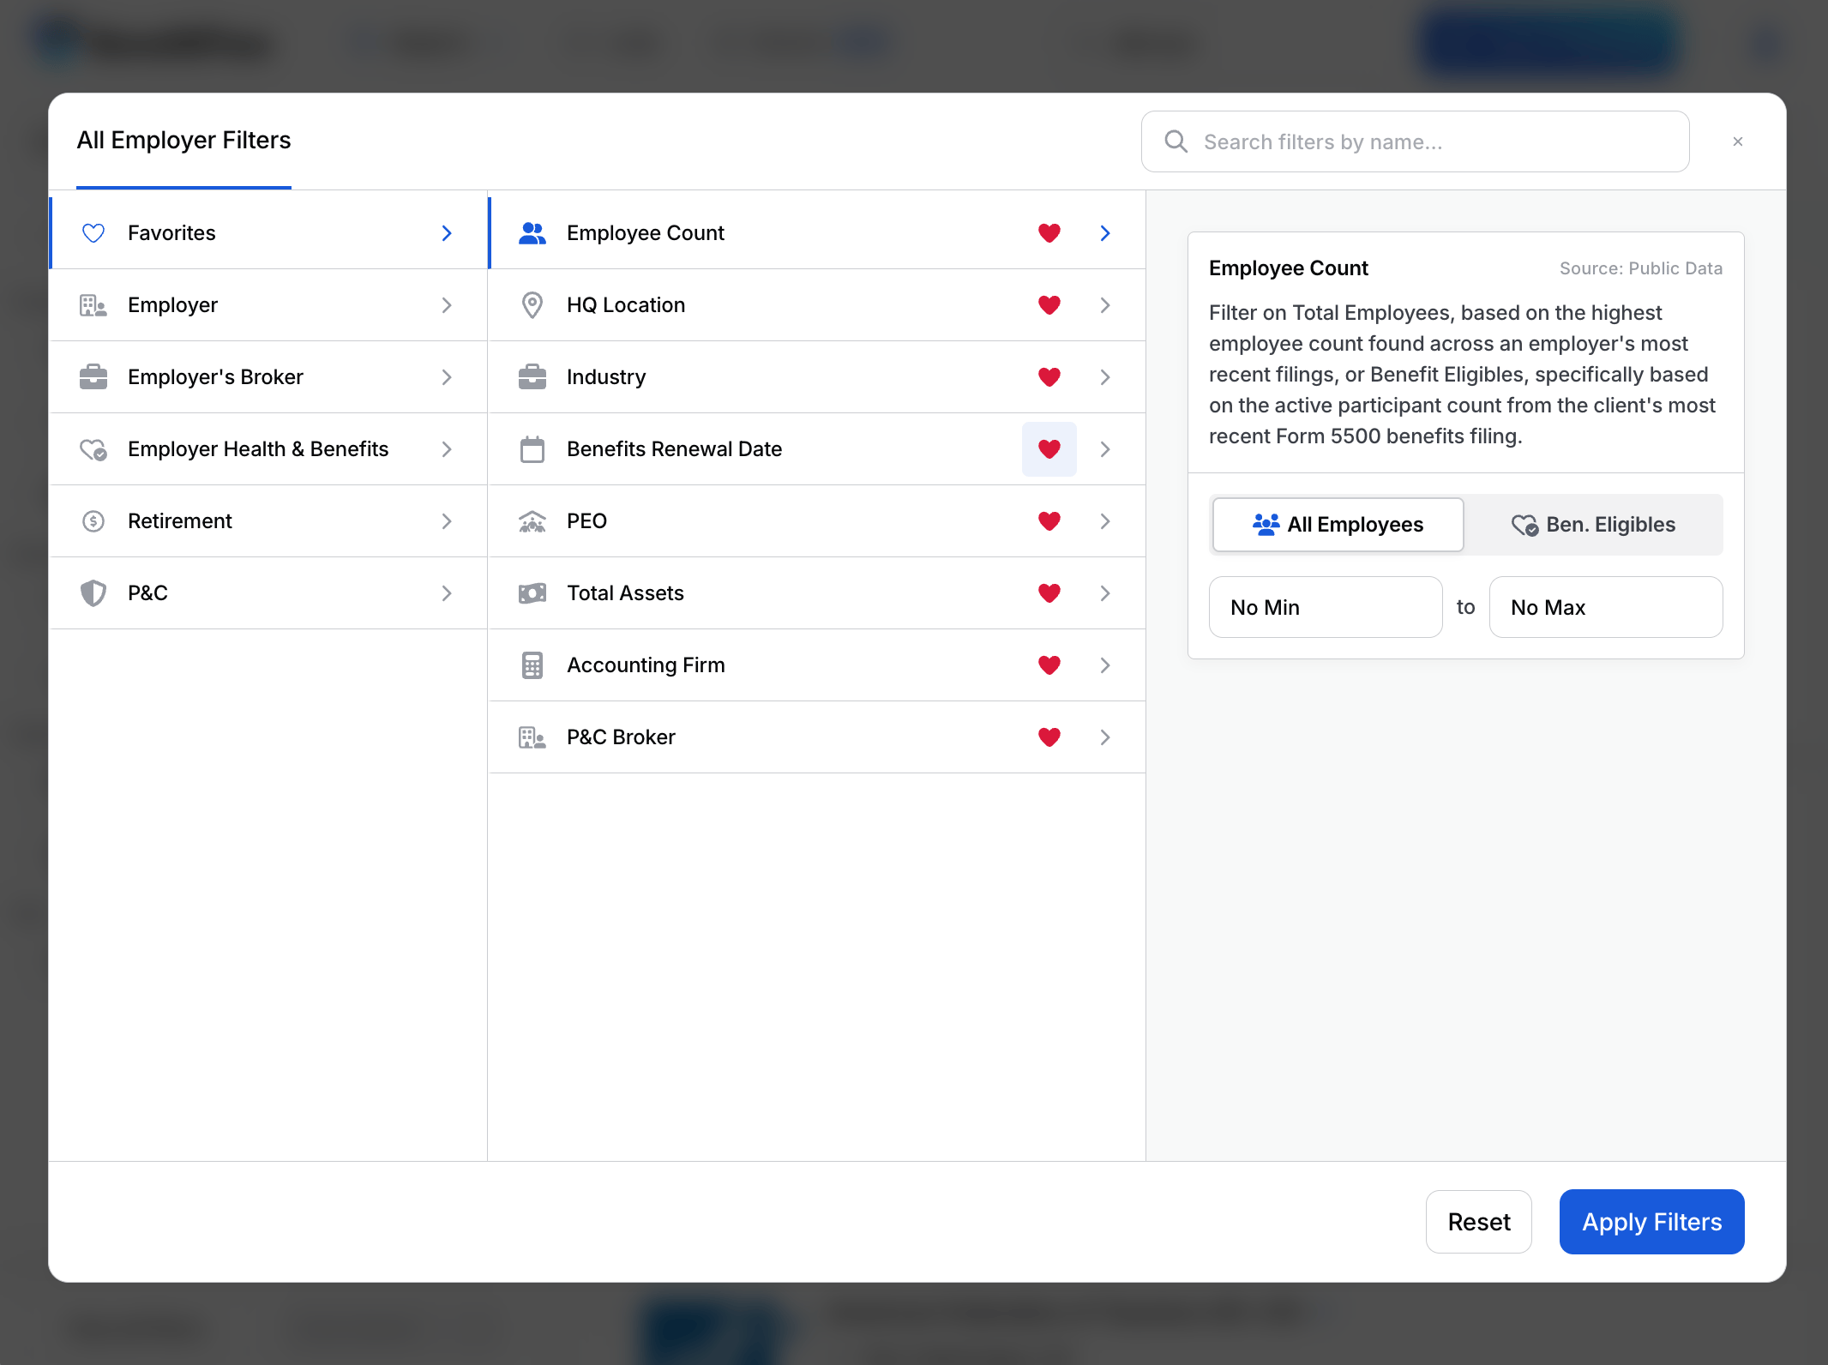Viewport: 1828px width, 1365px height.
Task: Select the All Employer Filters tab
Action: [x=183, y=141]
